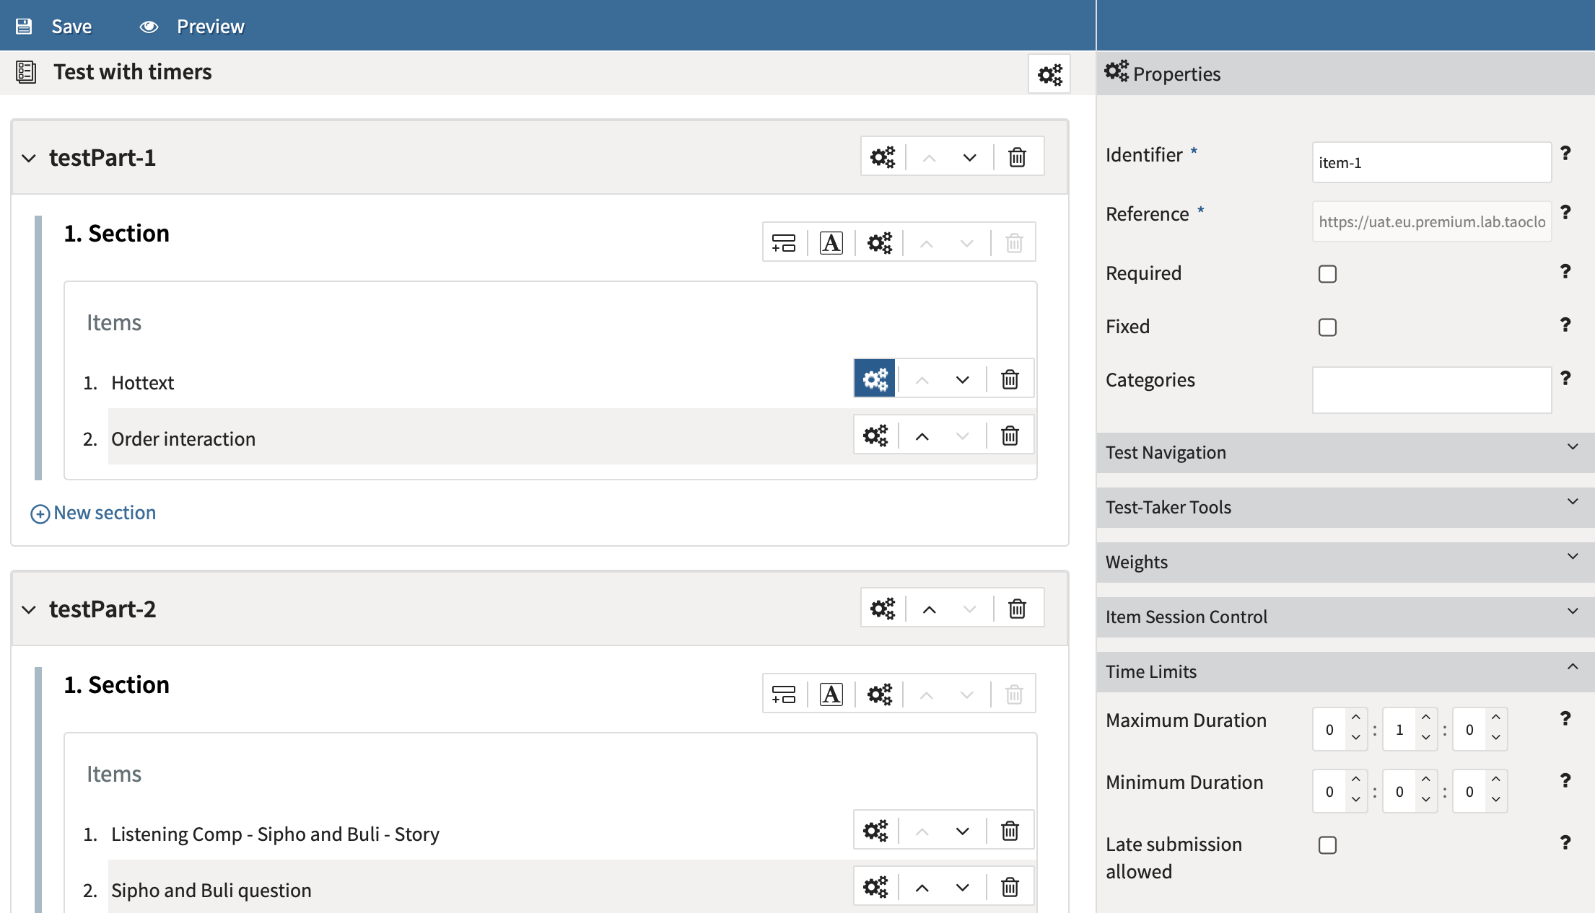Tick the Fixed checkbox

(x=1327, y=327)
